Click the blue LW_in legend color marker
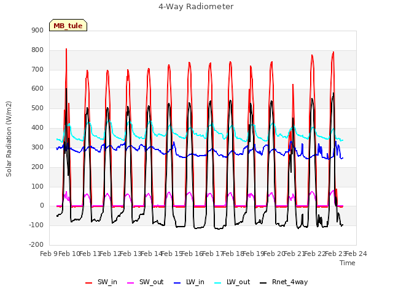Viewport: 393px width, 294px height. (177, 283)
